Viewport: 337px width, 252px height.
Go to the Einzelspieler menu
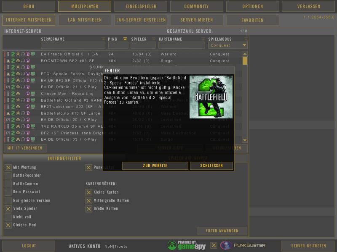[x=141, y=6]
